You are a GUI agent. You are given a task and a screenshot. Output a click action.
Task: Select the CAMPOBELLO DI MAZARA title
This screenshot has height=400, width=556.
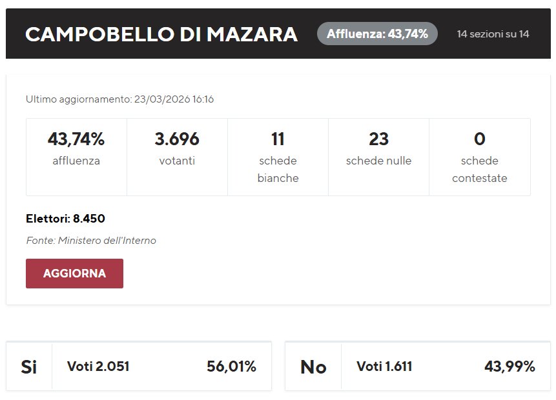tap(161, 34)
